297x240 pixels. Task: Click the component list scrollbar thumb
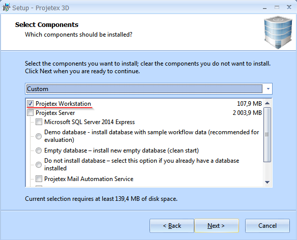click(x=268, y=135)
